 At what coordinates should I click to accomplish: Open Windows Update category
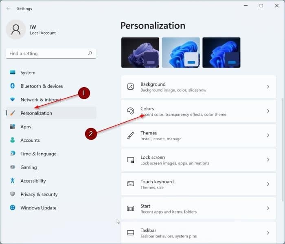click(51, 208)
